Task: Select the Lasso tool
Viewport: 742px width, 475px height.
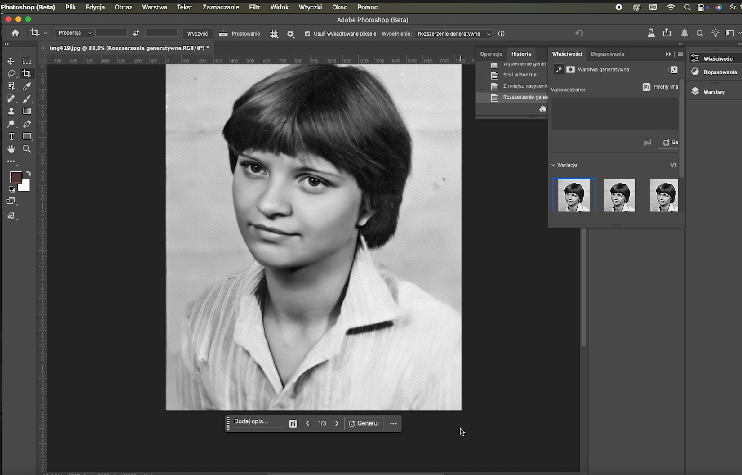Action: 11,73
